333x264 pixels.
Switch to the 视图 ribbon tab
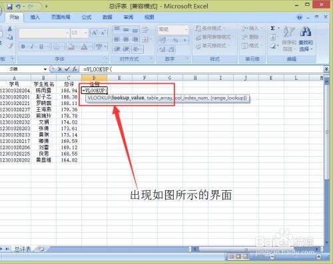click(x=149, y=17)
